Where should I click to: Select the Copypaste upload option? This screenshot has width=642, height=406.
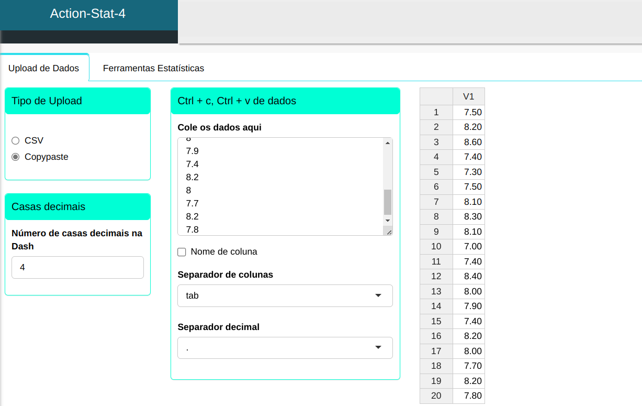tap(16, 157)
